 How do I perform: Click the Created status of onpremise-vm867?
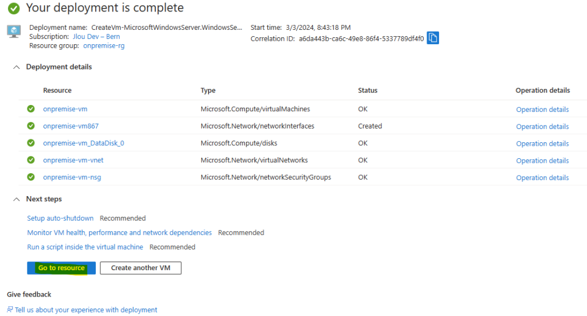point(370,126)
